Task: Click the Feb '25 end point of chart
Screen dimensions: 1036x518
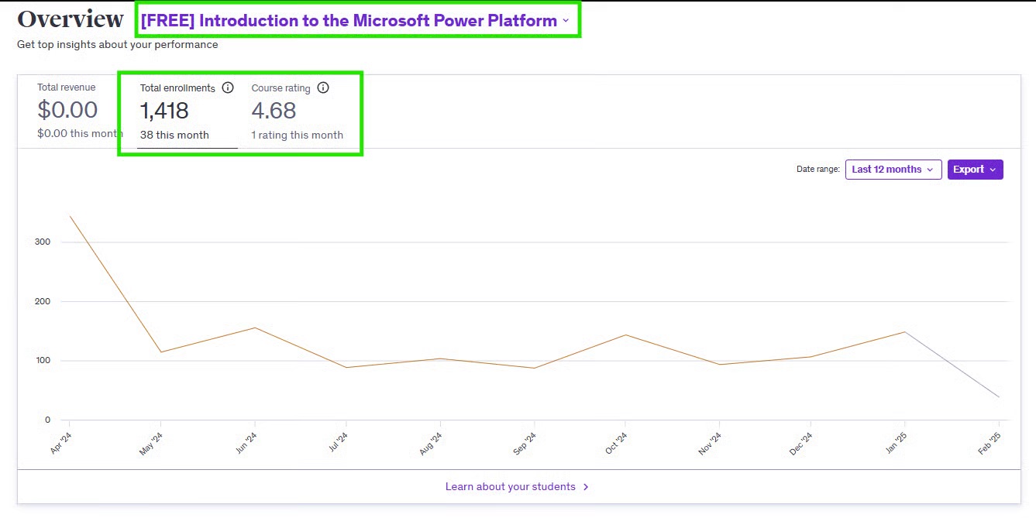Action: pos(999,397)
